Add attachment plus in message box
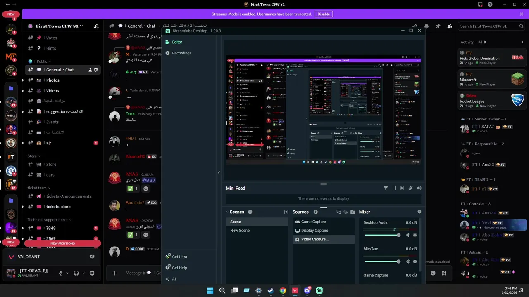The image size is (529, 297). [x=114, y=273]
